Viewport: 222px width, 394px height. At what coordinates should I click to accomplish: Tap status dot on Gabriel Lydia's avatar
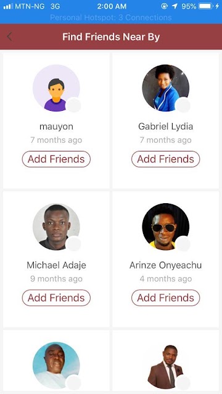tap(183, 105)
